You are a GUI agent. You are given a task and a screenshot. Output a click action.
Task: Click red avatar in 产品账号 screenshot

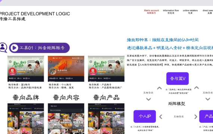pyautogui.click(x=93, y=71)
